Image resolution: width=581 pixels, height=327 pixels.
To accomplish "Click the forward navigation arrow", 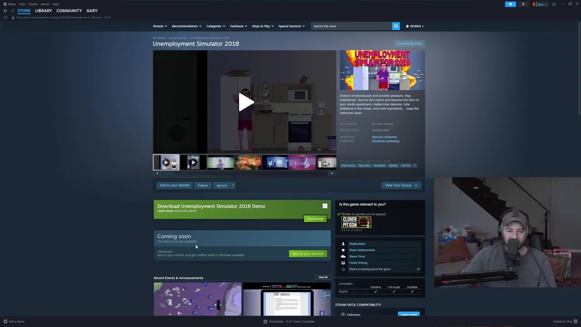I will tap(12, 10).
